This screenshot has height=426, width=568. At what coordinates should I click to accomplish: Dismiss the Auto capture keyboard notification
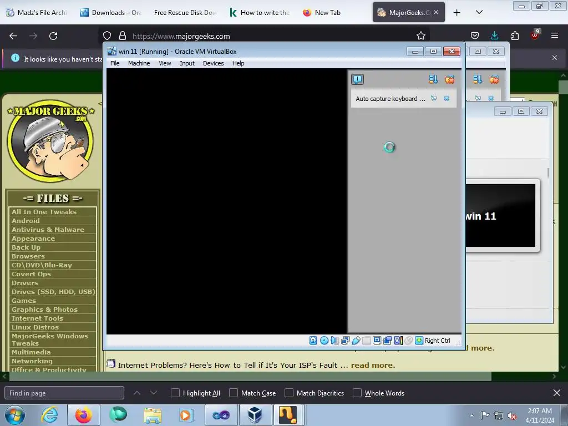(x=447, y=98)
